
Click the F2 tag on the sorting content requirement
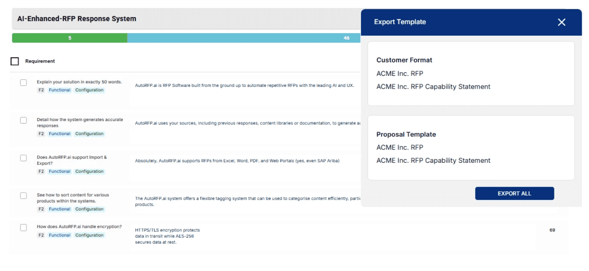(x=41, y=209)
